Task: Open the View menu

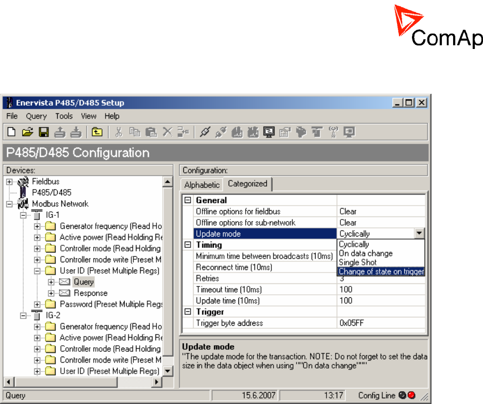Action: pos(89,116)
